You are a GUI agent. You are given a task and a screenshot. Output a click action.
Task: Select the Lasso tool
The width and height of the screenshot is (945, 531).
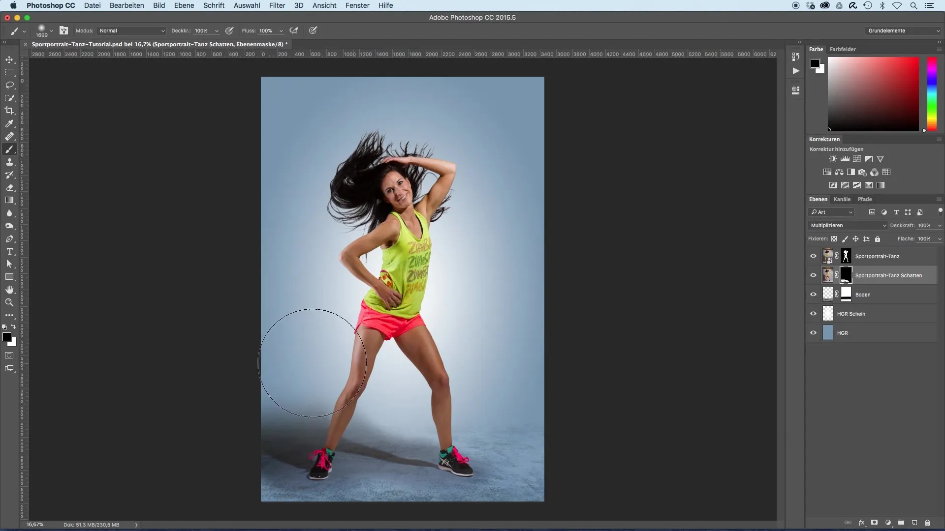point(9,85)
